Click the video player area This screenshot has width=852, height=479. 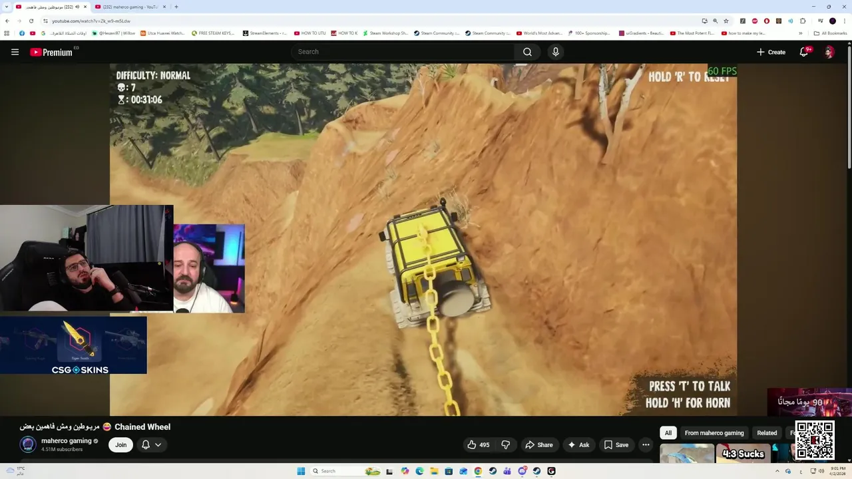tap(423, 239)
